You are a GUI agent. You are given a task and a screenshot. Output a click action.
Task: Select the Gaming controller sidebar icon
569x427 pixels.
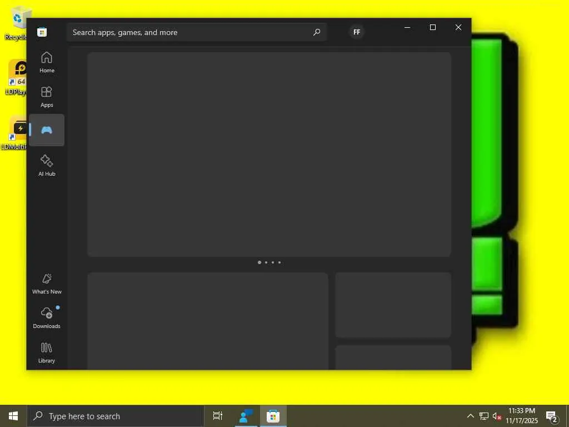click(47, 130)
